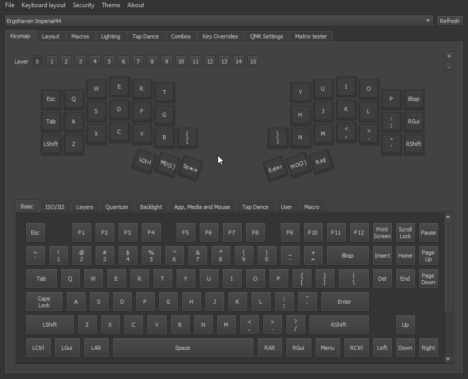Expand the Ergohaven Imperial44 device dropdown
The height and width of the screenshot is (379, 468).
click(219, 21)
